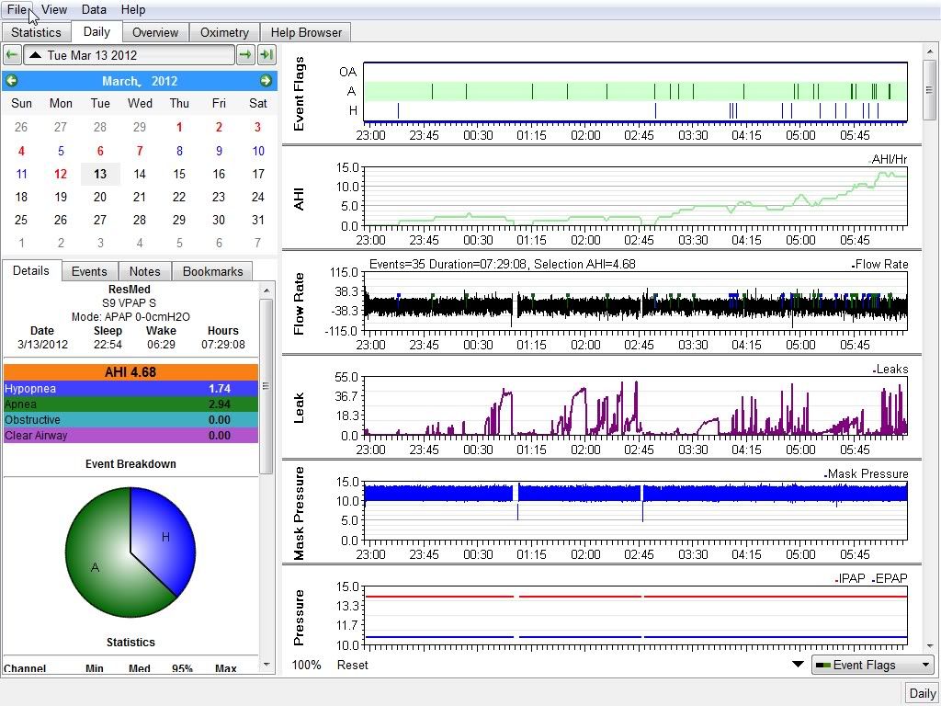Click the AHI graph plot

pos(636,197)
